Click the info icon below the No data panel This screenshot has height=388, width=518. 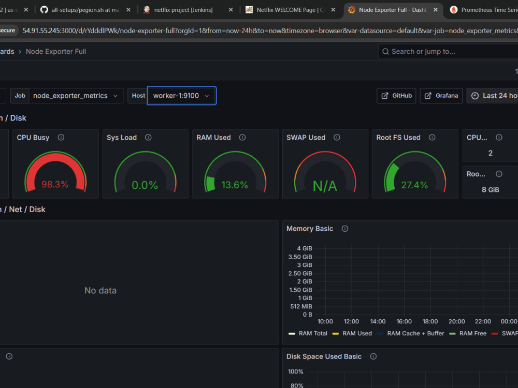(x=9, y=356)
